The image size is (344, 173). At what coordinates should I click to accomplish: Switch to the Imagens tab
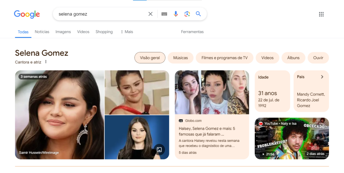click(x=63, y=32)
